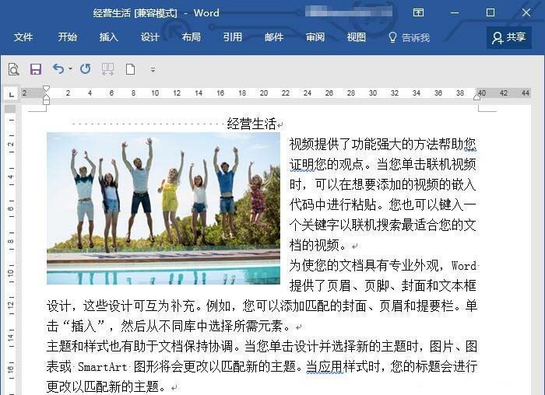Click the 告诉我 search box
Screen dimensions: 545x395
click(409, 37)
